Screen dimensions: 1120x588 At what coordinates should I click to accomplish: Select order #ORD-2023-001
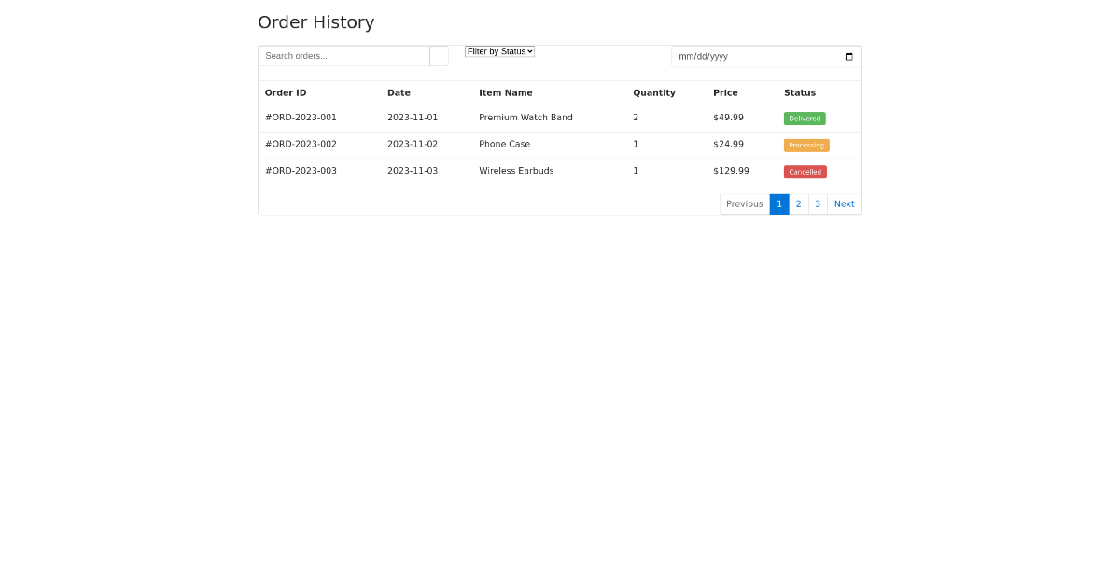pyautogui.click(x=301, y=118)
